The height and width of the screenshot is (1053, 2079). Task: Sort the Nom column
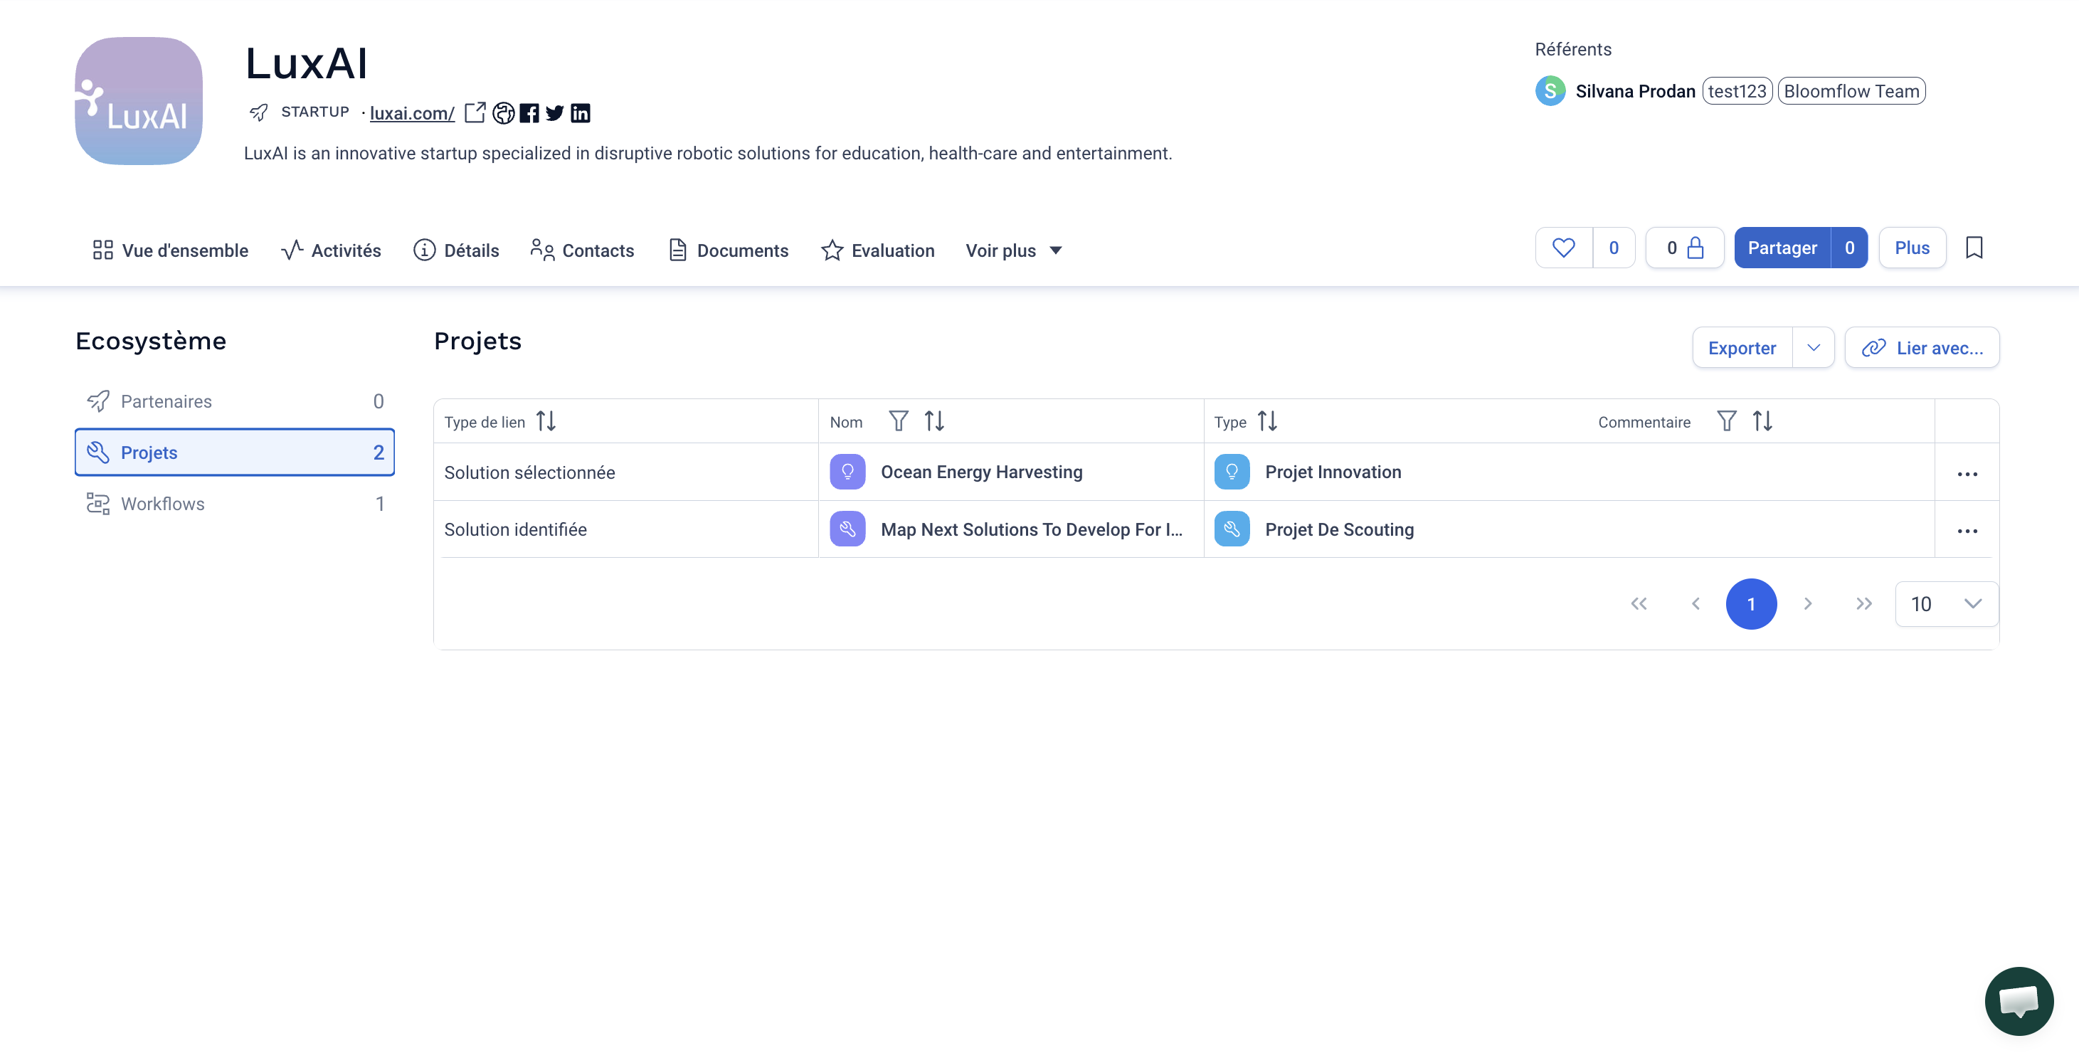[935, 421]
